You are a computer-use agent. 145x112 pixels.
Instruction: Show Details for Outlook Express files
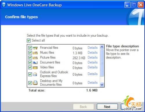pos(93,74)
